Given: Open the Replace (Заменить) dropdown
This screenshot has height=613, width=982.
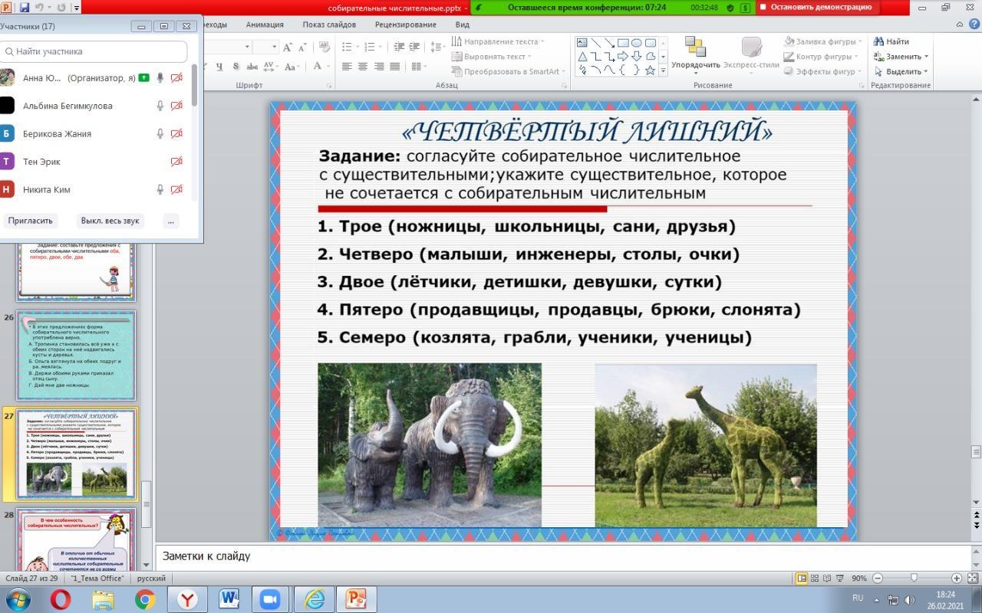Looking at the screenshot, I should (x=926, y=57).
